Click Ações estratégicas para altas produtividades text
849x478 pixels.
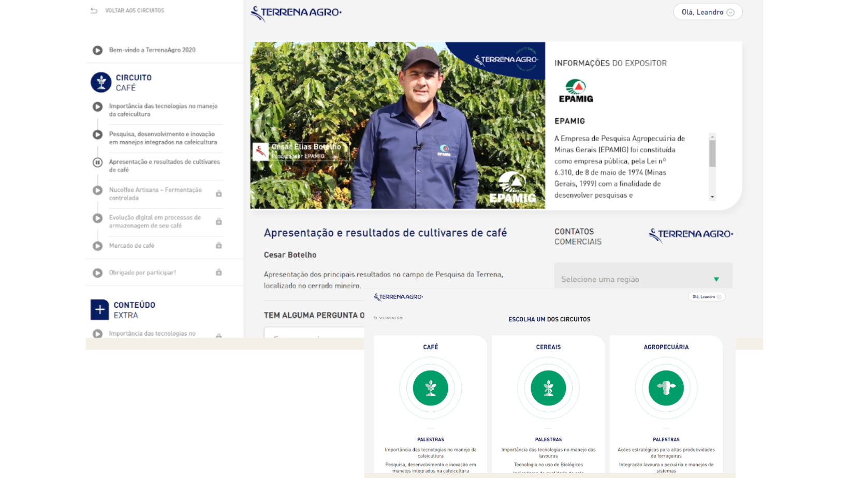pyautogui.click(x=666, y=453)
